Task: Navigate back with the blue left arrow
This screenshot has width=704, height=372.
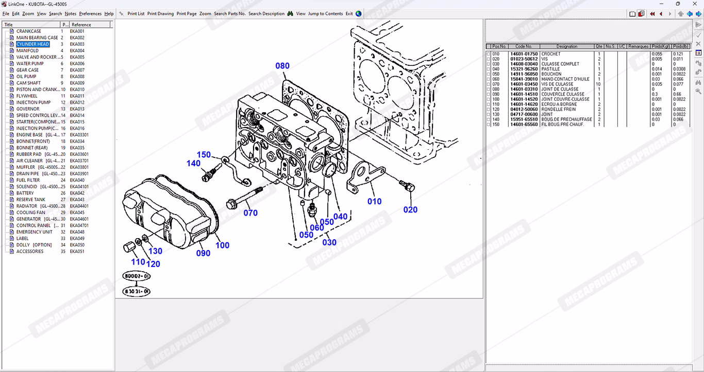Action: click(x=689, y=14)
